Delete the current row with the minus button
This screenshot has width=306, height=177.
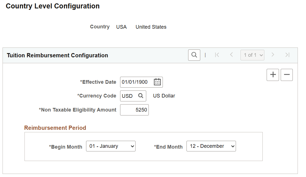pos(287,75)
